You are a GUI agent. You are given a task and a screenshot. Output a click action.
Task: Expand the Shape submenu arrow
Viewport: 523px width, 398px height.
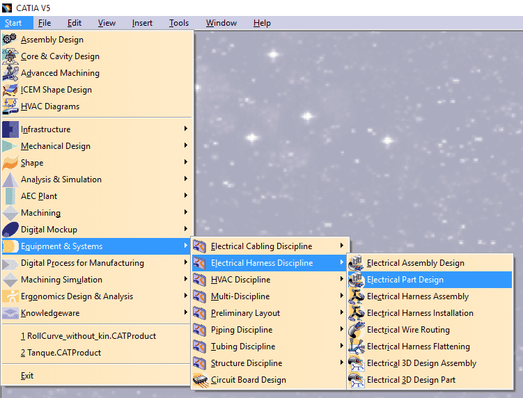point(186,162)
